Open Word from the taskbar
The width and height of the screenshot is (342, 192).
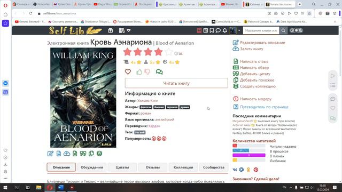coord(61,187)
